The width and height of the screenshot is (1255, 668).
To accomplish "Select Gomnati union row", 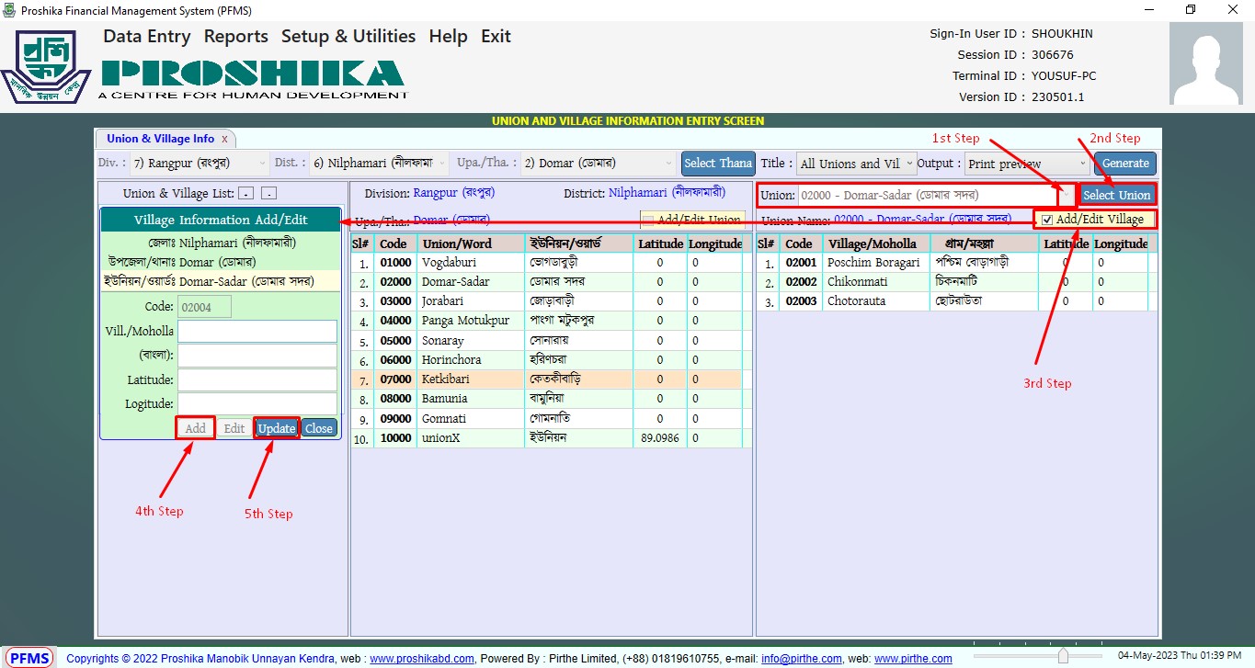I will coord(546,419).
